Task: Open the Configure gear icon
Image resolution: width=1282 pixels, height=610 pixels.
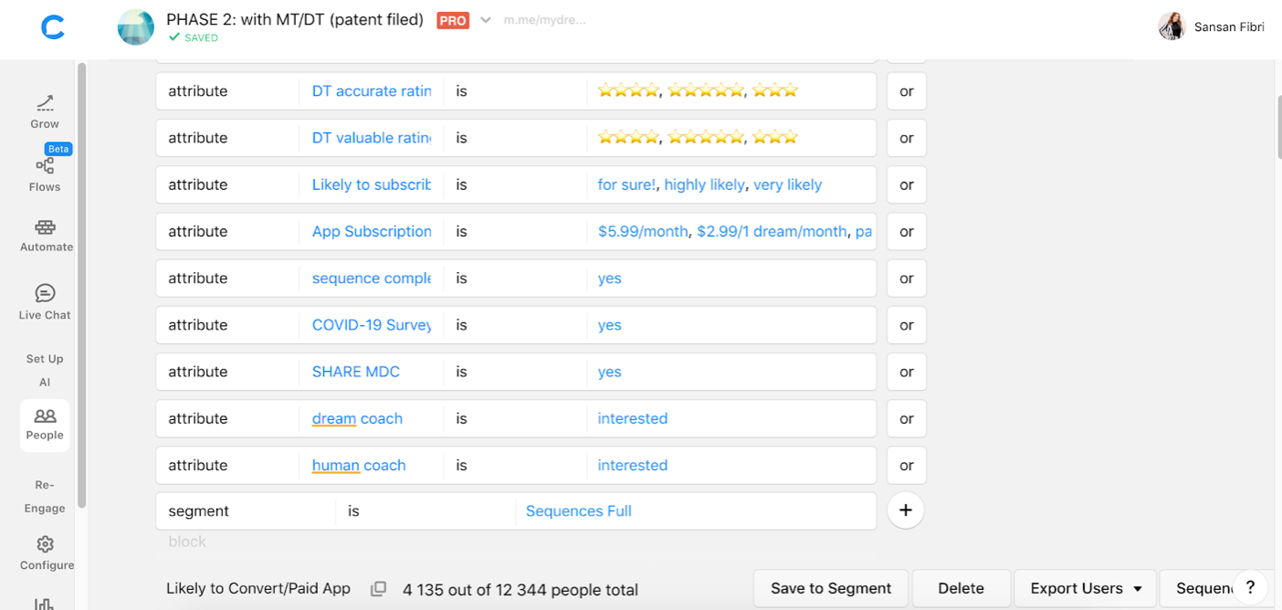Action: [x=45, y=544]
